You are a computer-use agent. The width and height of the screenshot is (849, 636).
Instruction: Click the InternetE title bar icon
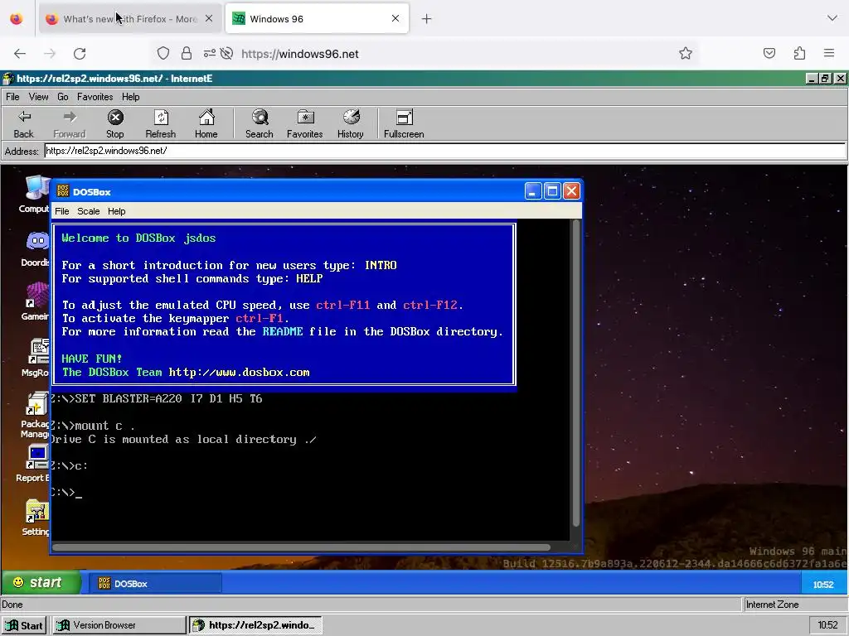(x=7, y=79)
